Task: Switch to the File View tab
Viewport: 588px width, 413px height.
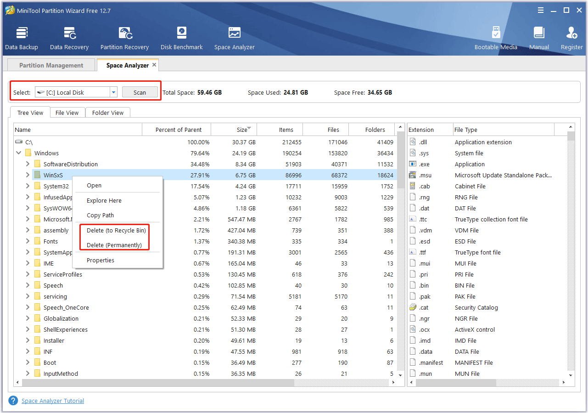Action: (x=67, y=113)
